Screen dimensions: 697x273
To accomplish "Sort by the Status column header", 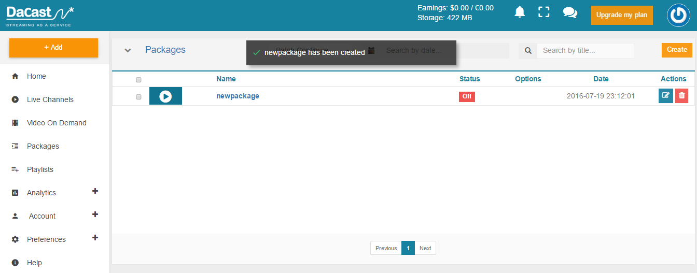I will pos(470,79).
